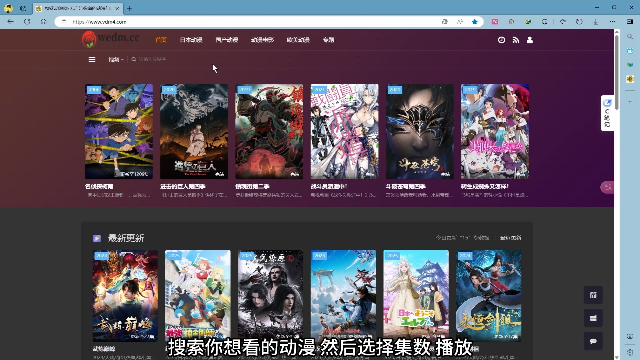Click the pink translate floating button
This screenshot has width=640, height=360.
607,187
